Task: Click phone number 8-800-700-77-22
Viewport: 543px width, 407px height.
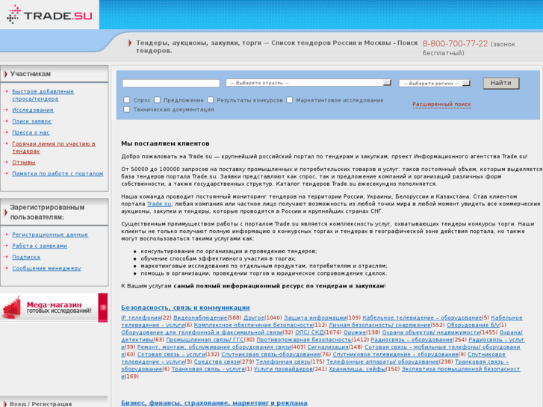Action: point(455,43)
